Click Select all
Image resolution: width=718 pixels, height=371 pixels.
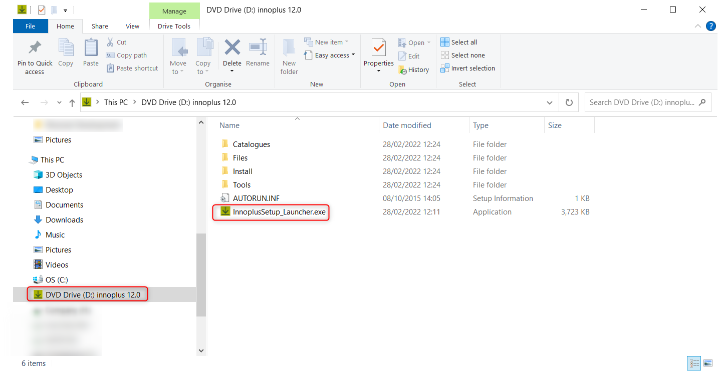click(x=458, y=42)
